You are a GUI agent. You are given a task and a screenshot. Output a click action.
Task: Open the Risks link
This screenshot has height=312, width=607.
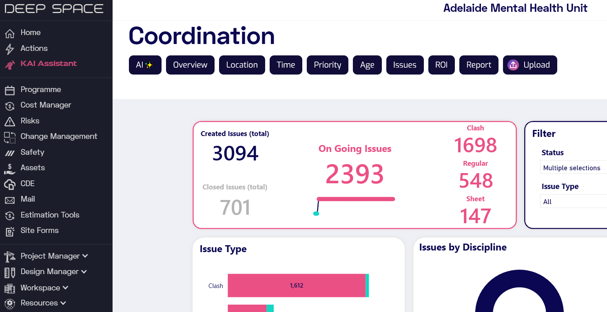[30, 121]
